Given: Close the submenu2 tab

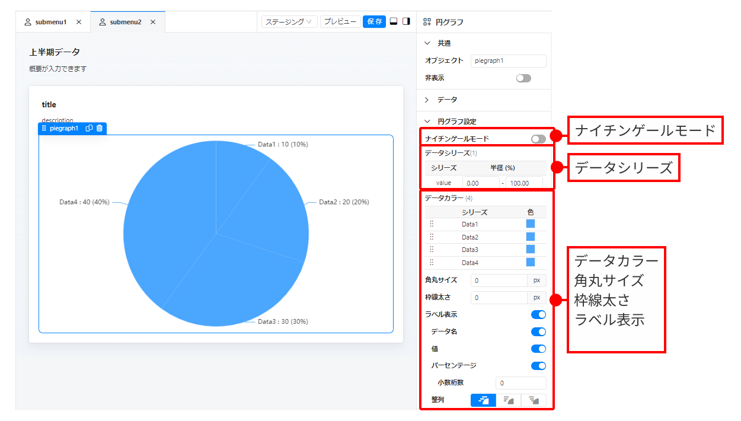Looking at the screenshot, I should pos(153,22).
